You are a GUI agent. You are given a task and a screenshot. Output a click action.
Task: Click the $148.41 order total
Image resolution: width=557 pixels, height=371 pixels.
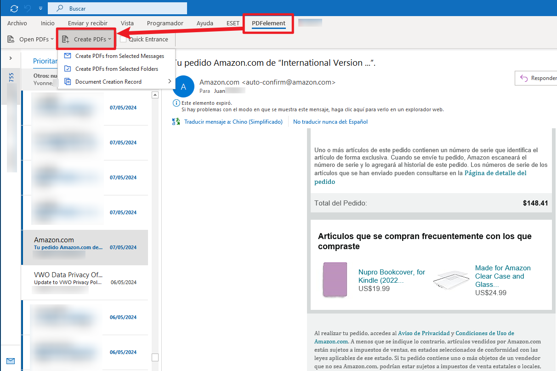535,203
